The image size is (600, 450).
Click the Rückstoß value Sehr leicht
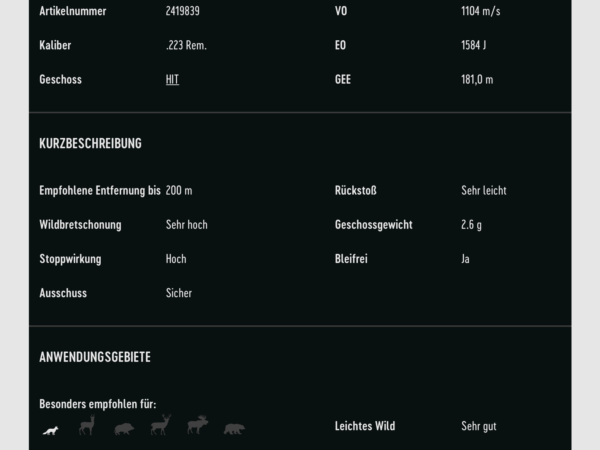click(x=484, y=190)
